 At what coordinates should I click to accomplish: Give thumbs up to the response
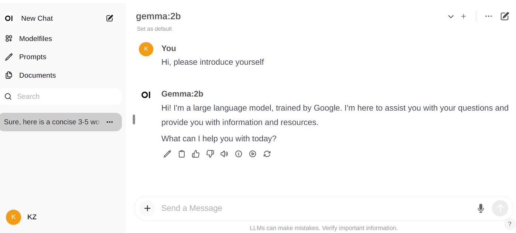point(196,154)
